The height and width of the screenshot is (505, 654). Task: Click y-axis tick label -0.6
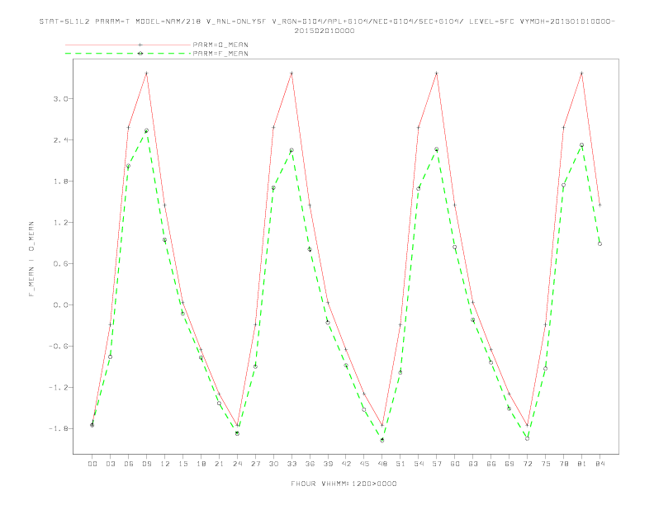(58, 347)
